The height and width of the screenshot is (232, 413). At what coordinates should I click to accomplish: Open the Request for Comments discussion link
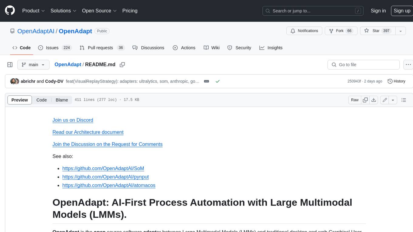point(108,144)
